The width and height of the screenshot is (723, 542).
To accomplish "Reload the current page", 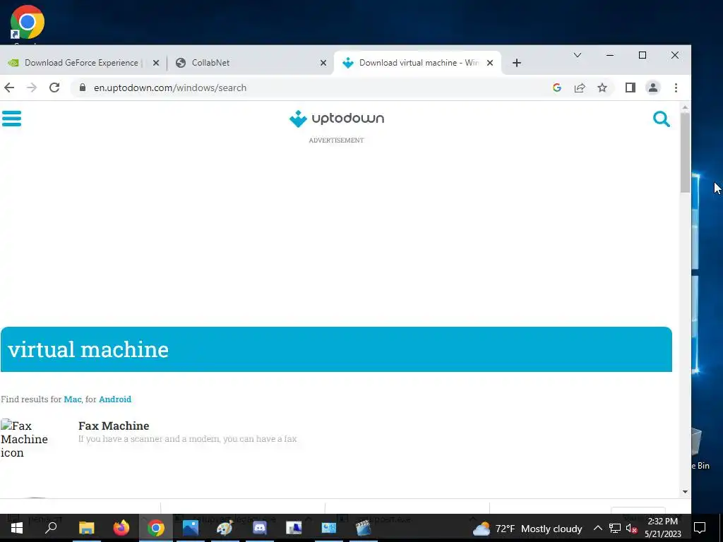I will [54, 88].
